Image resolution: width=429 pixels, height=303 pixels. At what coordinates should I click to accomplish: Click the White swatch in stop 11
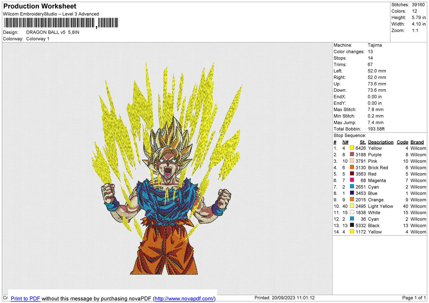coord(352,213)
